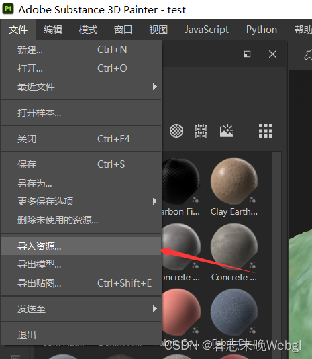Choose 删除未使用的资源... entry
The width and height of the screenshot is (312, 359).
(81, 220)
